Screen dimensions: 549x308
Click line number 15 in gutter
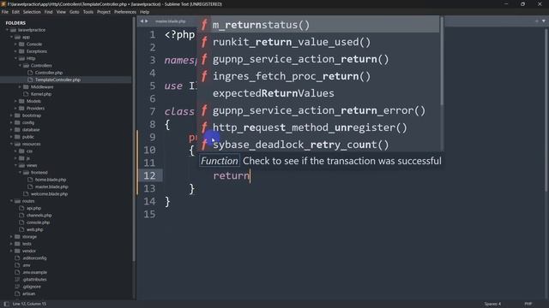click(149, 214)
